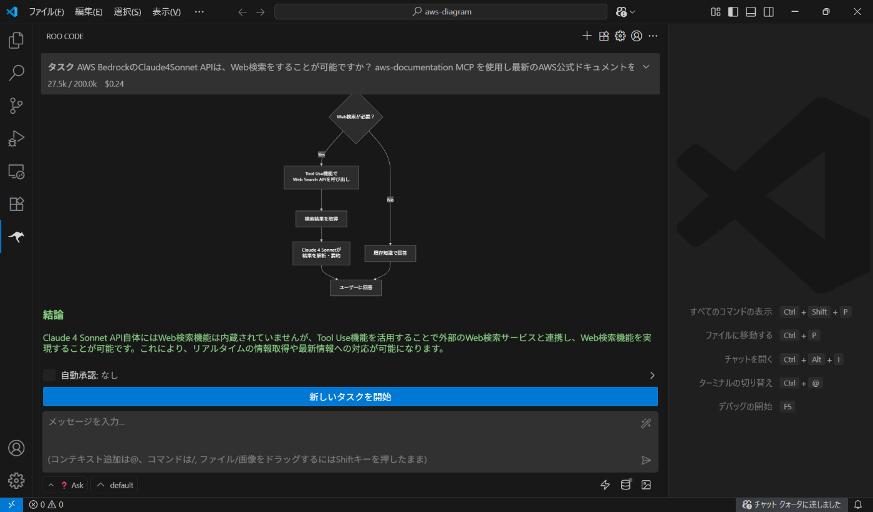Click the errors and warnings status entry
Image resolution: width=873 pixels, height=512 pixels.
(46, 505)
